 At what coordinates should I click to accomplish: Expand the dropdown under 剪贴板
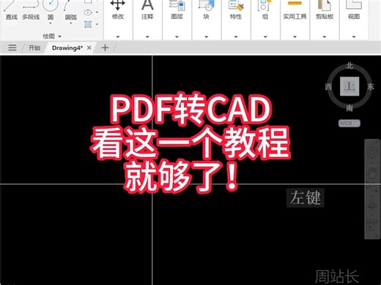pyautogui.click(x=325, y=37)
